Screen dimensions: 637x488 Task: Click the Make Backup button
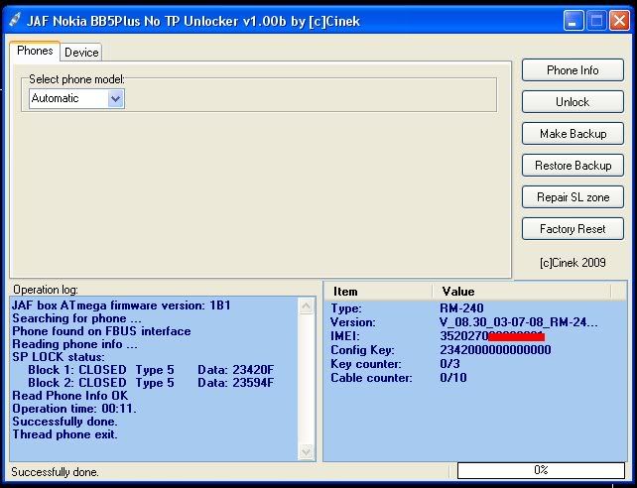click(x=573, y=134)
